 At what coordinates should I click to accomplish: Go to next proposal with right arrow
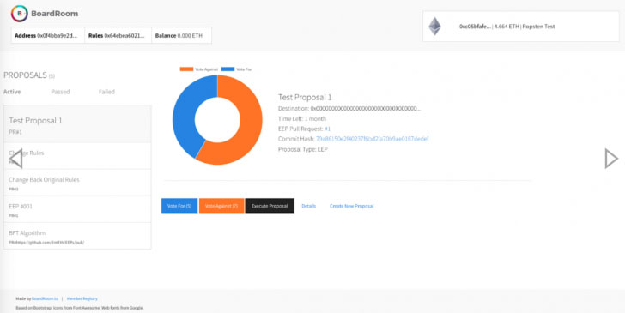coord(611,159)
